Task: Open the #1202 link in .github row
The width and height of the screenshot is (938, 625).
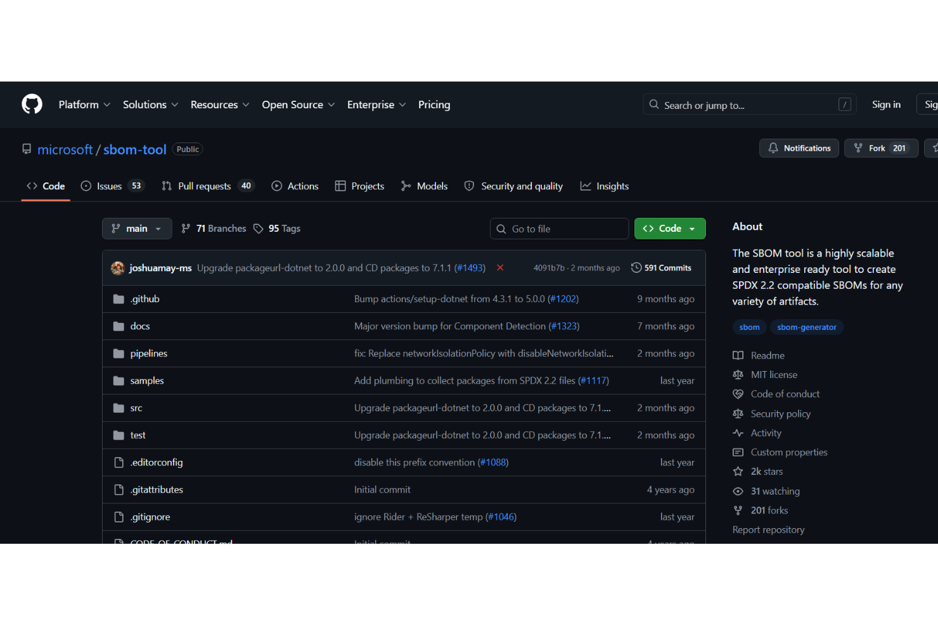Action: (x=563, y=299)
